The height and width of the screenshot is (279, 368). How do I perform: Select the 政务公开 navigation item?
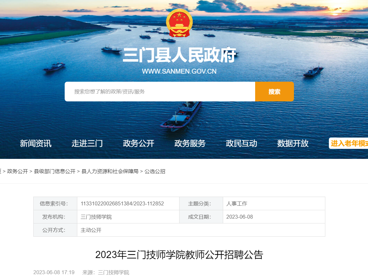click(x=138, y=143)
